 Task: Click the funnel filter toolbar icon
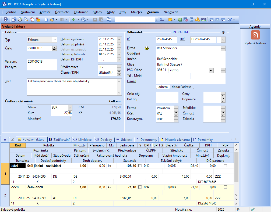tap(162, 20)
